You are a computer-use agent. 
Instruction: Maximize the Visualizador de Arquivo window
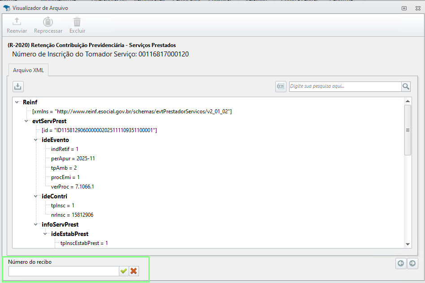click(x=404, y=8)
